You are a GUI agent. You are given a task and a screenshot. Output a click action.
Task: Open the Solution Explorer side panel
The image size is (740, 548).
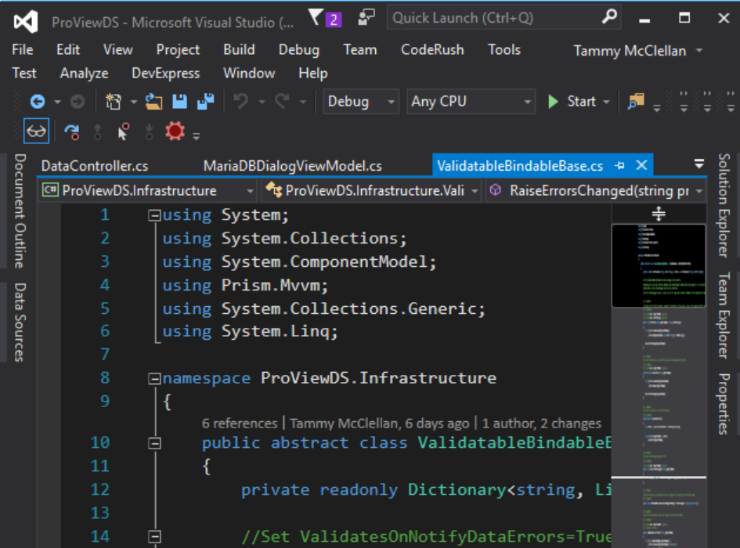(724, 205)
